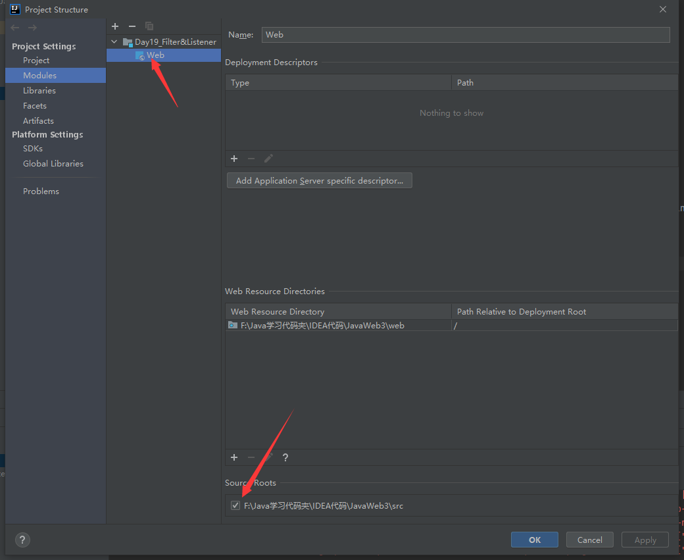
Task: Click Path Relative to Deployment Root header
Action: click(x=564, y=312)
